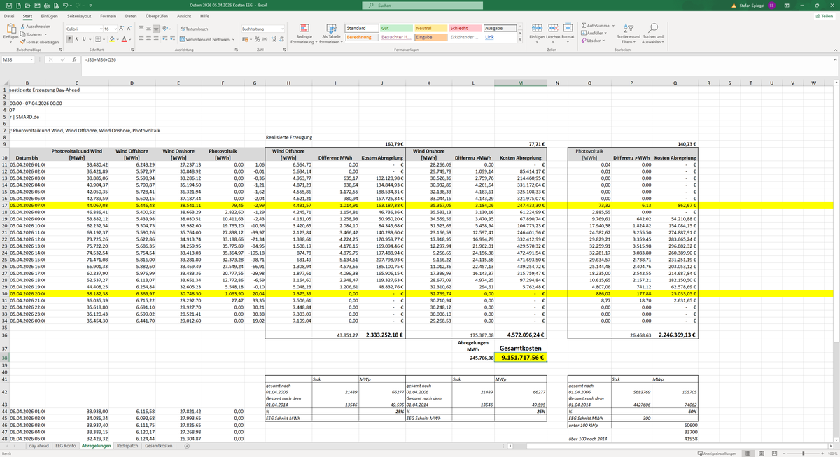
Task: Click the insert function fx button
Action: [x=74, y=60]
